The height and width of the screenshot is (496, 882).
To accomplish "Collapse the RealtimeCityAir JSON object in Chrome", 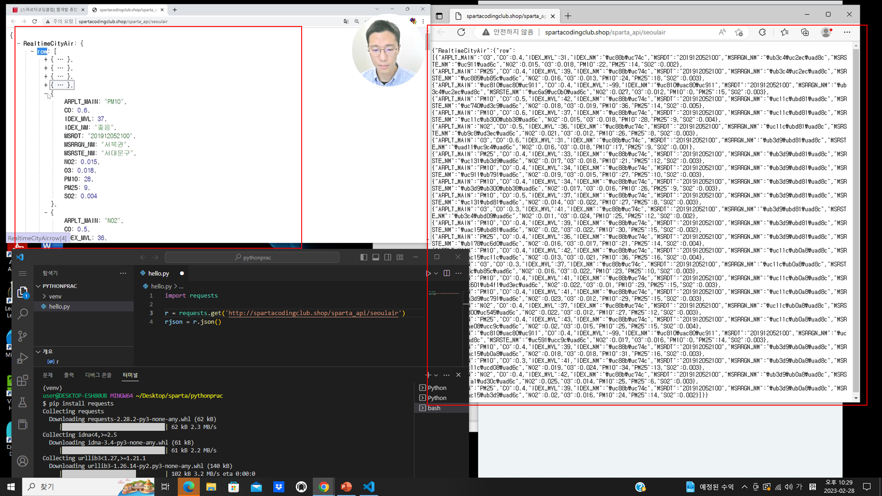I will click(x=19, y=43).
